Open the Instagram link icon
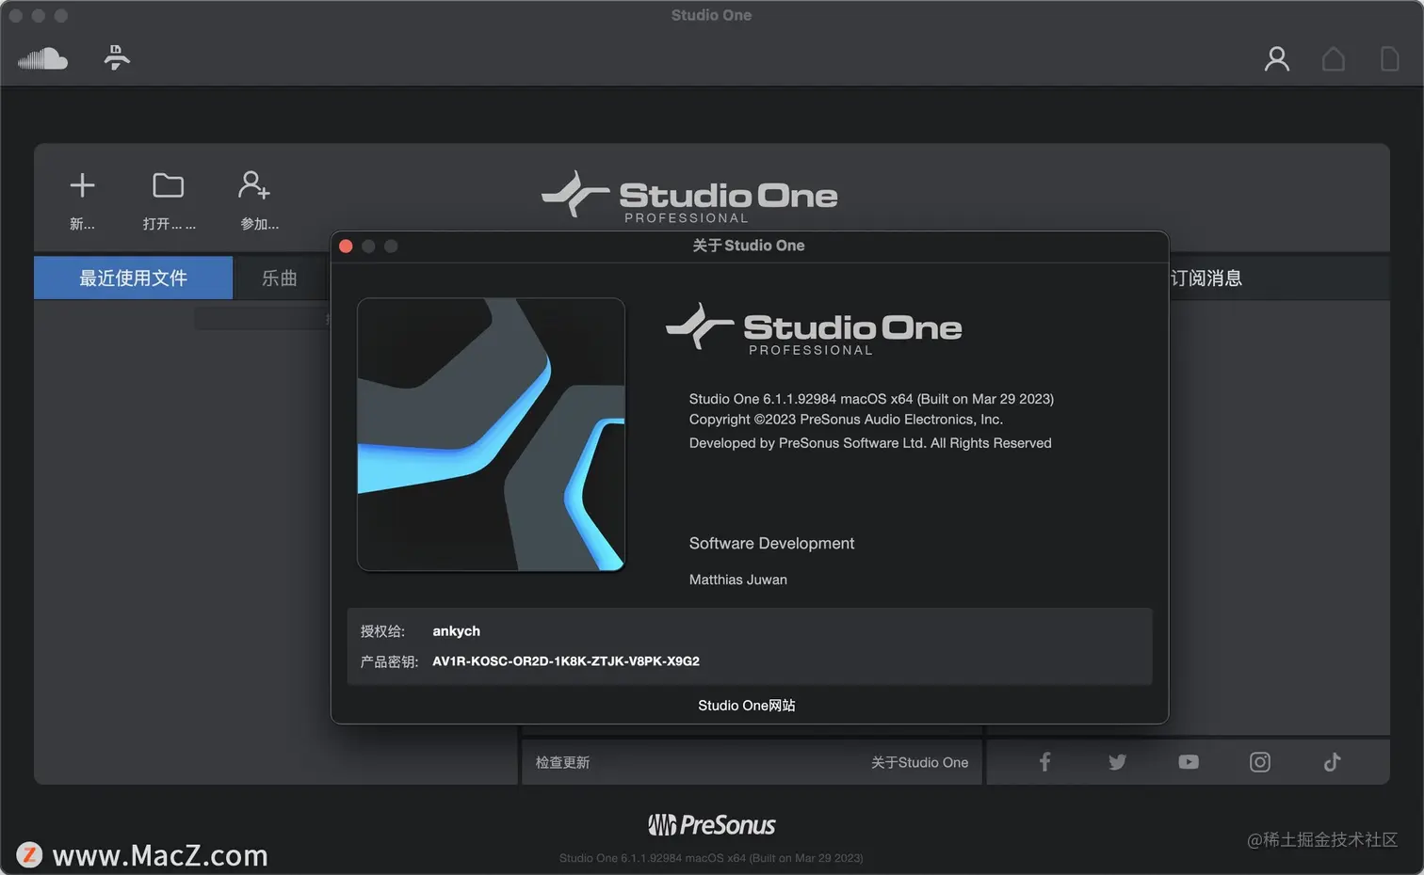Viewport: 1424px width, 875px height. coord(1260,762)
